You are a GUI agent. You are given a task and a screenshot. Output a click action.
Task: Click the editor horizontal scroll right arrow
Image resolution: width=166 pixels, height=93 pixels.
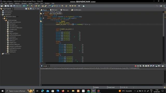click(x=162, y=63)
